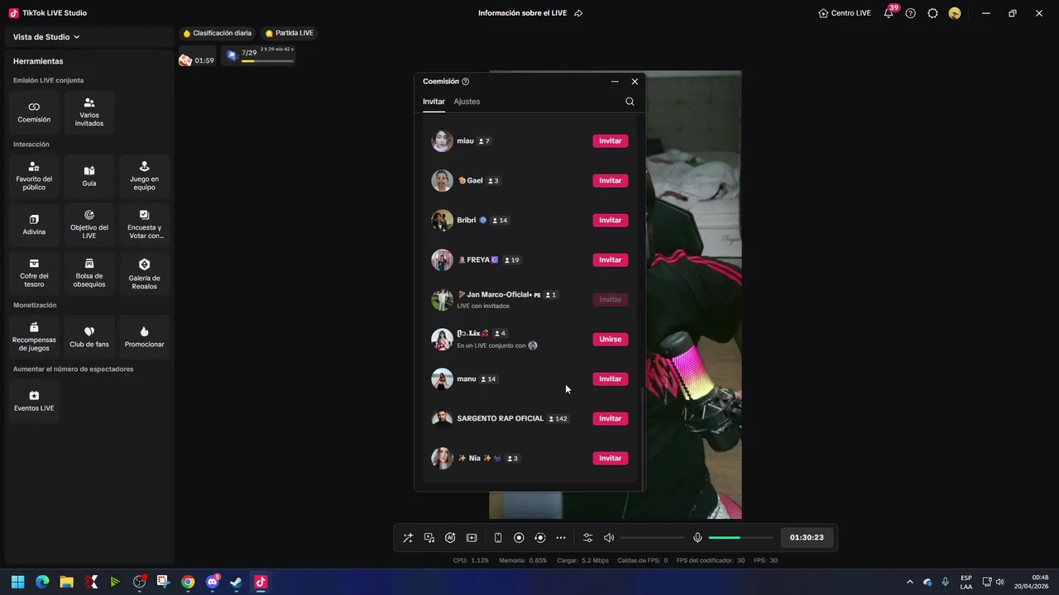Open the profile avatar menu
1059x595 pixels.
pyautogui.click(x=955, y=13)
